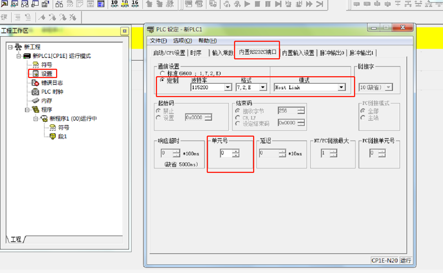Click the hammer window icon in the top toolbar
Image resolution: width=443 pixels, height=273 pixels.
pos(4,4)
